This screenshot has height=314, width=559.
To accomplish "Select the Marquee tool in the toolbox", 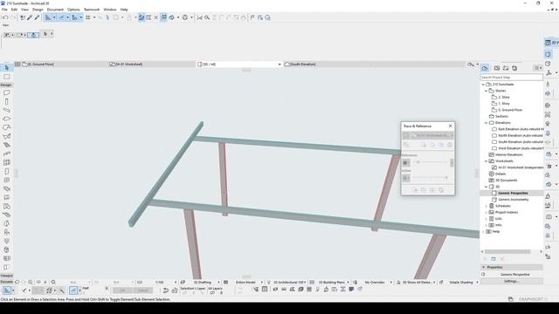I will point(6,77).
